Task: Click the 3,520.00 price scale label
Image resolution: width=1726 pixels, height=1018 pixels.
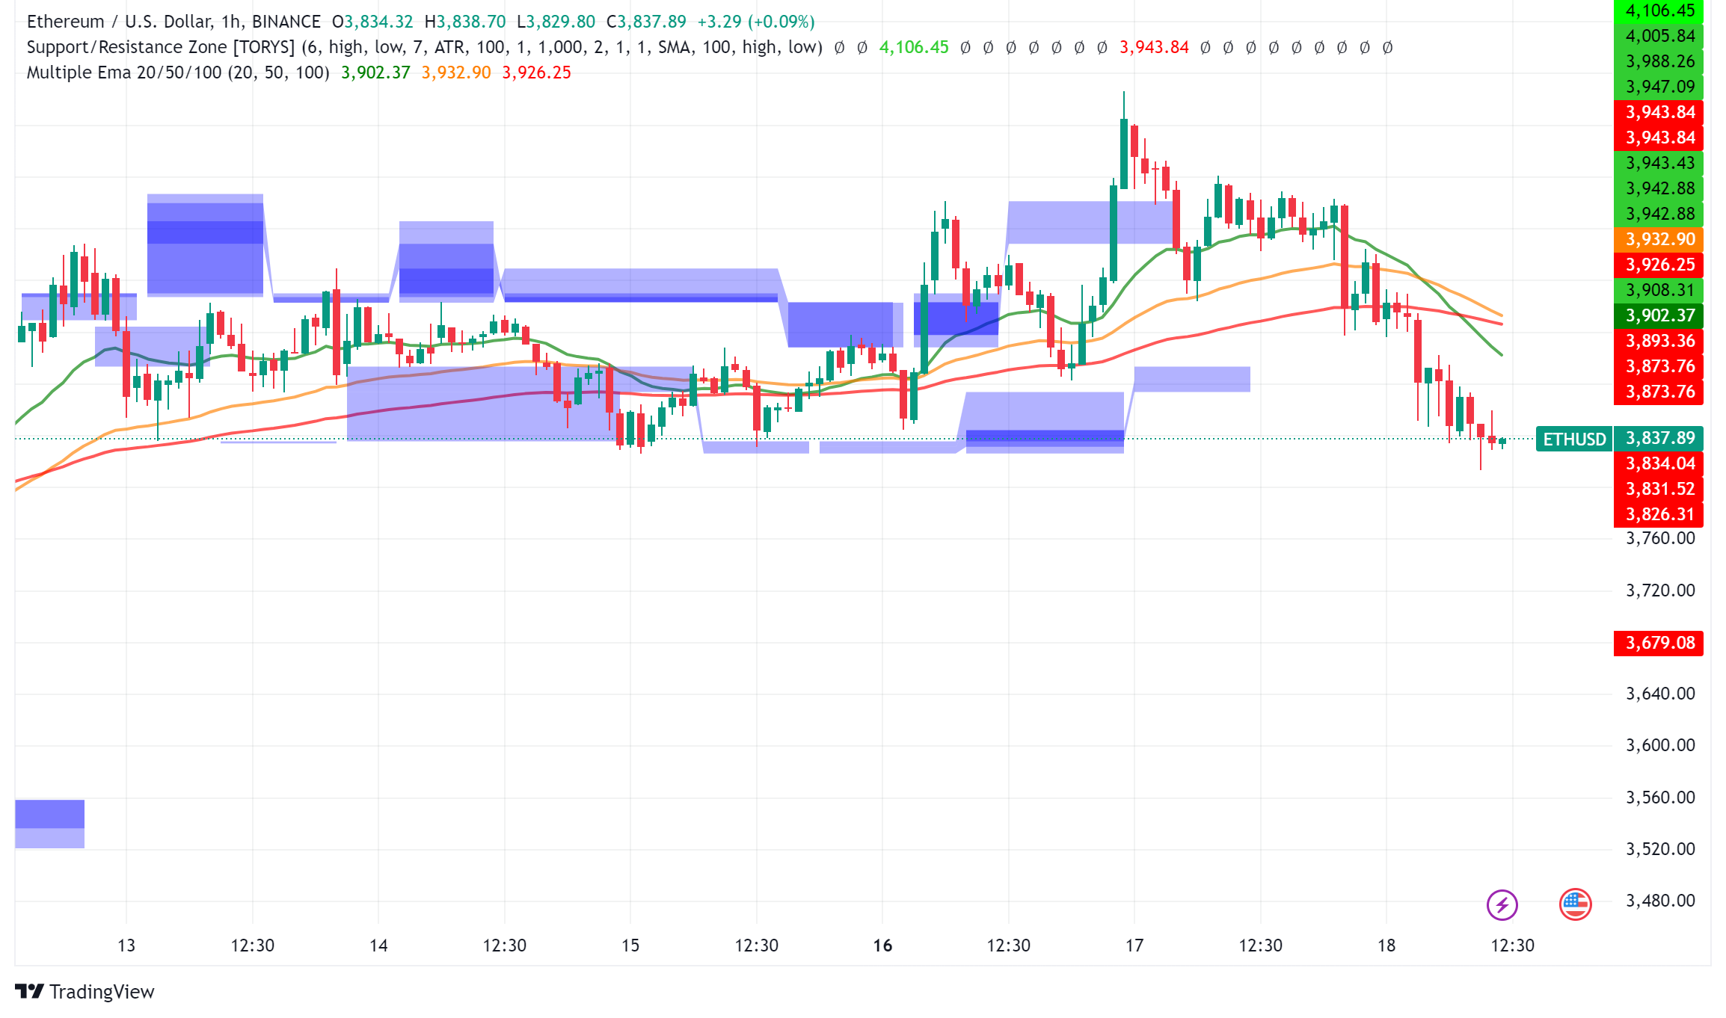Action: pyautogui.click(x=1660, y=849)
